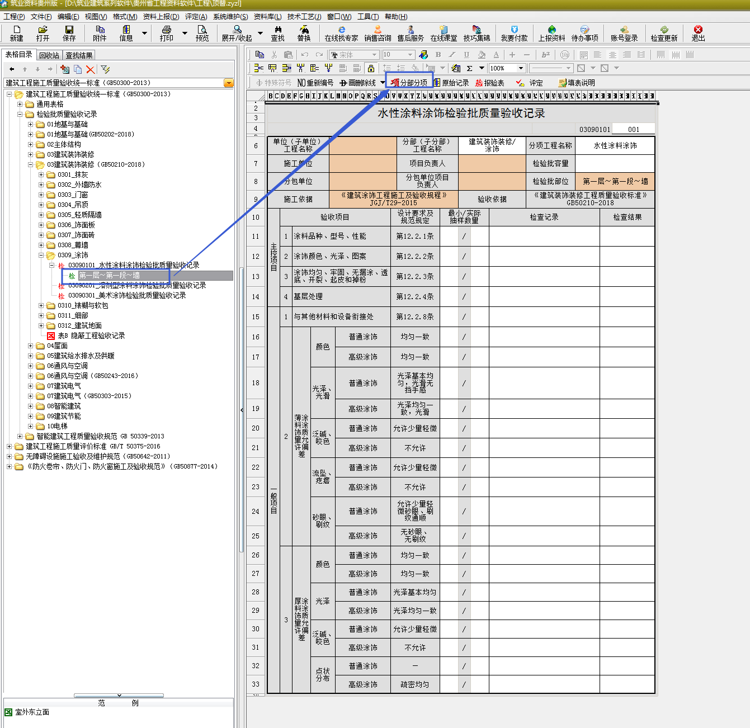Click the font color A icon
Image resolution: width=750 pixels, height=728 pixels.
496,54
